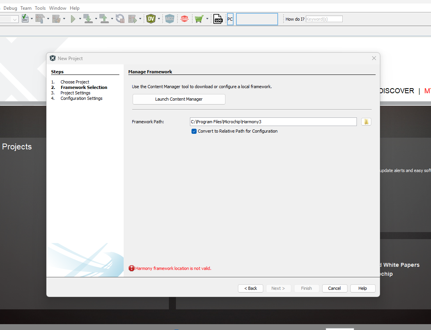The image size is (431, 330).
Task: Expand dropdown arrow next to Clean and Build
Action: point(64,19)
